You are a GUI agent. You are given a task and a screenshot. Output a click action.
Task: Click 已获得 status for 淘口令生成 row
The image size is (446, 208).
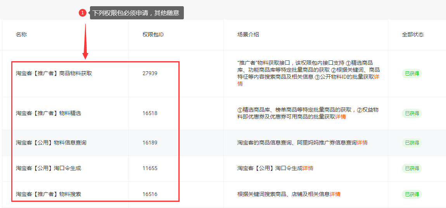(x=411, y=168)
